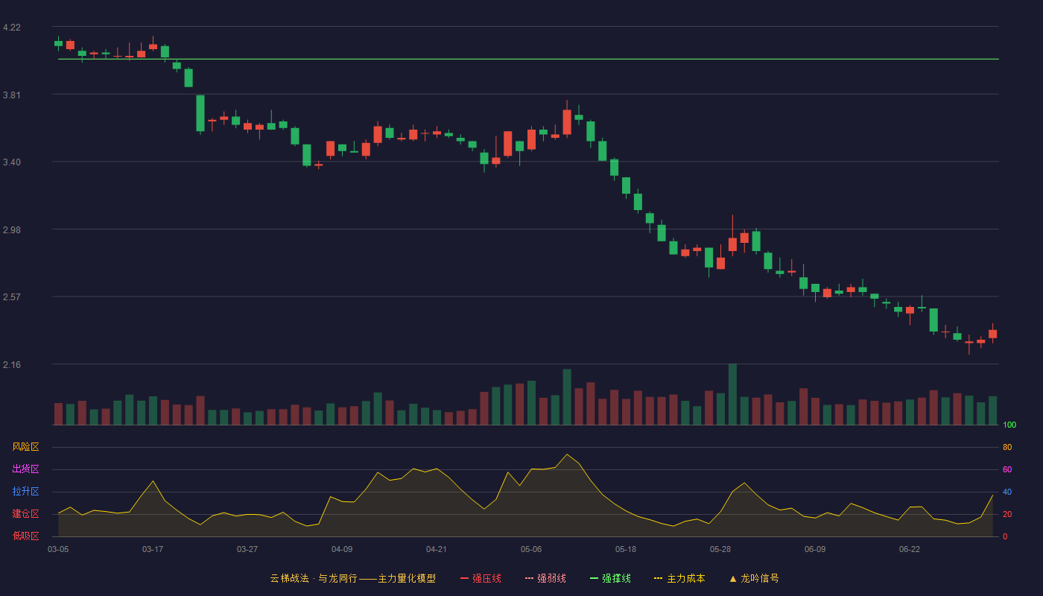Click the 04-21 date label

coord(437,549)
